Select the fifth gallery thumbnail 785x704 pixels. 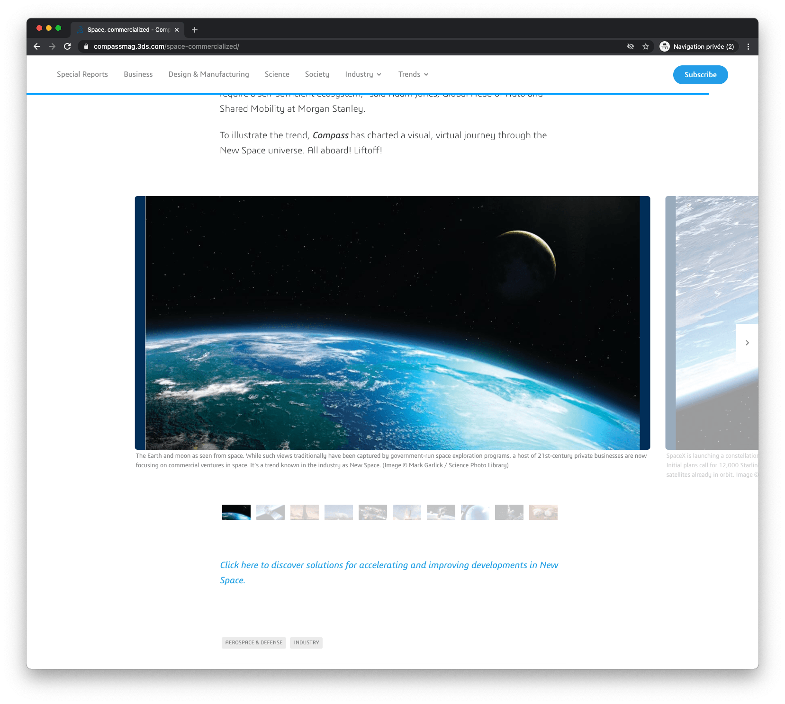click(373, 512)
